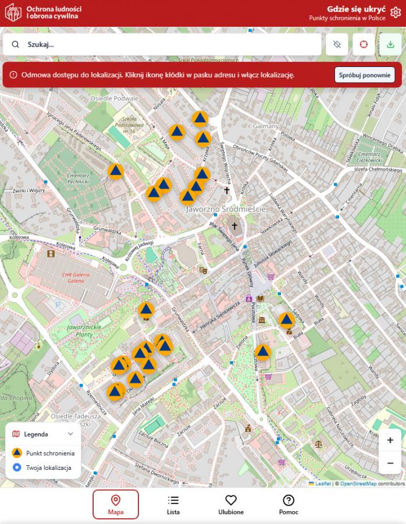Open the Leaflet attribution link
Screen dimensions: 406x524
pos(323,484)
